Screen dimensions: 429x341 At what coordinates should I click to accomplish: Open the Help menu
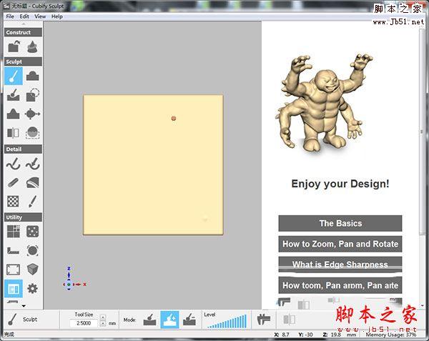coord(57,16)
